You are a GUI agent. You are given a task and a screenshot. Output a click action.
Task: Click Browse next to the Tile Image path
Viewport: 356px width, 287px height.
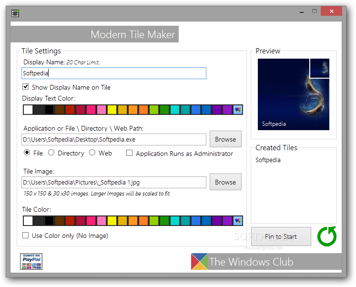[x=225, y=182]
